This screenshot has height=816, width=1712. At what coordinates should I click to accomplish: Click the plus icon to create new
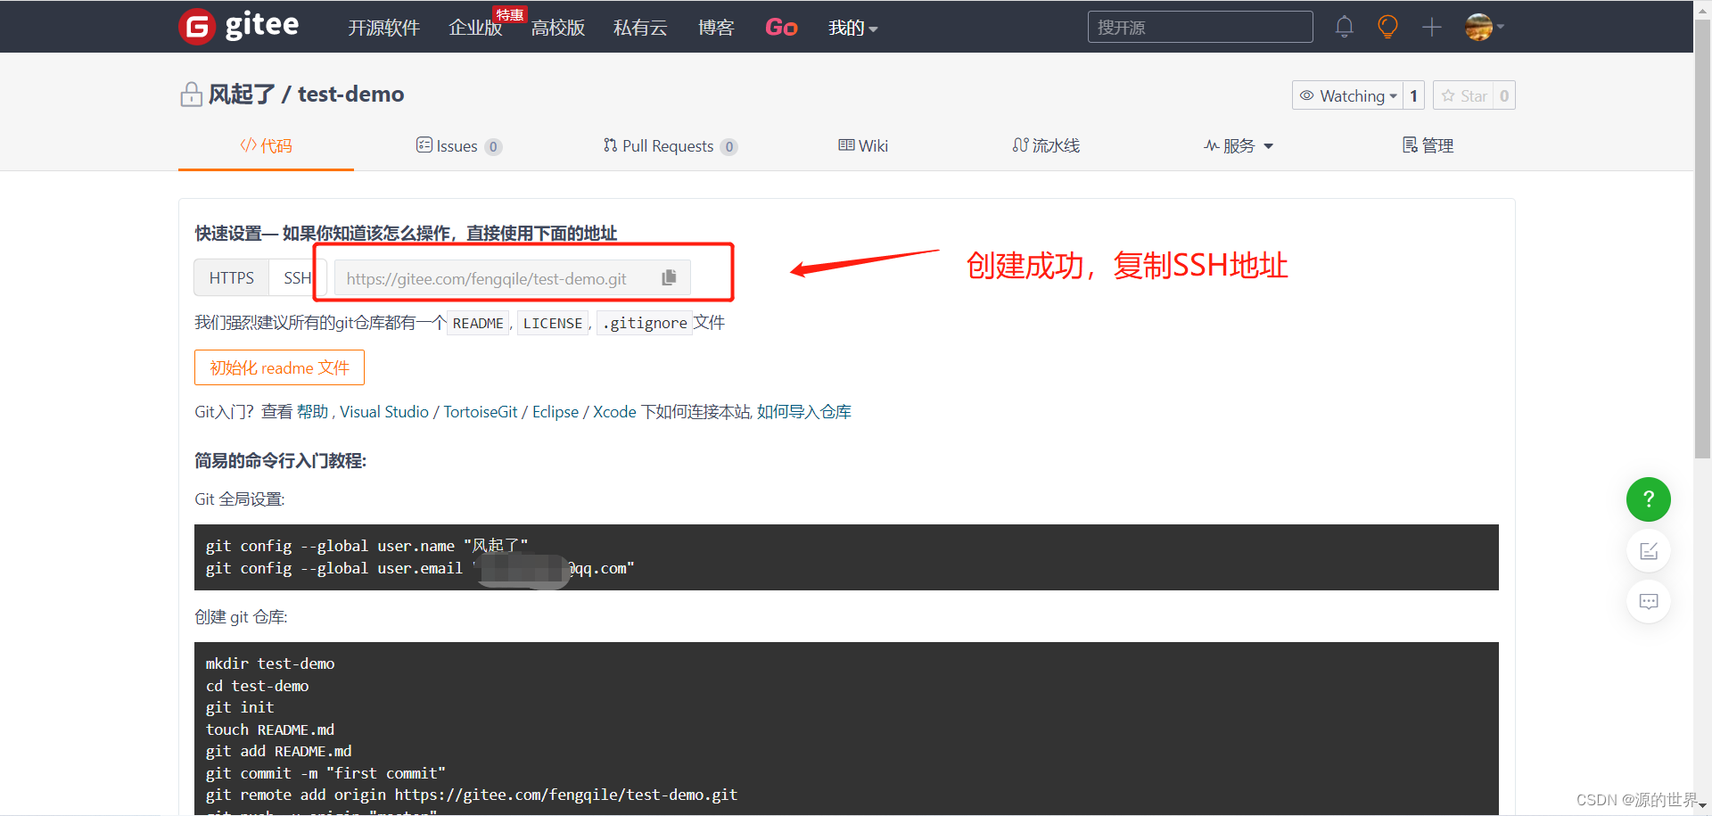pyautogui.click(x=1432, y=27)
